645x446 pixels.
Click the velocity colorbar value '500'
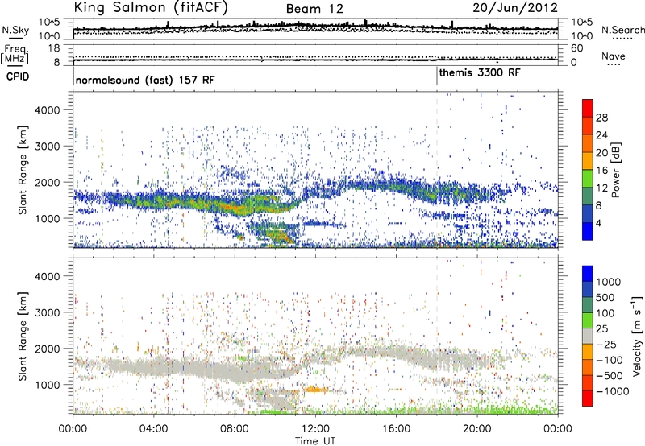605,298
